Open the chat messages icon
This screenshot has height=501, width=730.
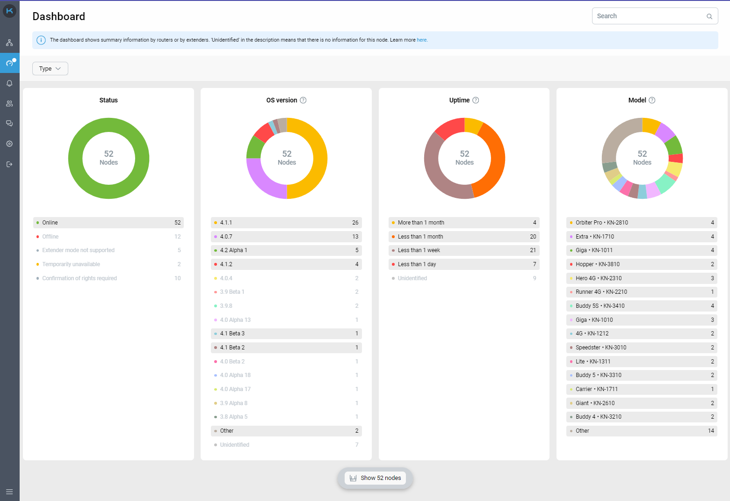tap(9, 123)
